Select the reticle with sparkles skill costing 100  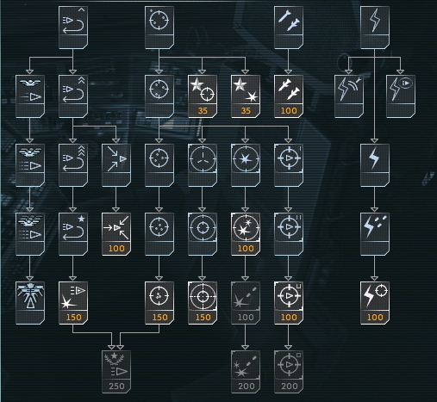tap(246, 234)
